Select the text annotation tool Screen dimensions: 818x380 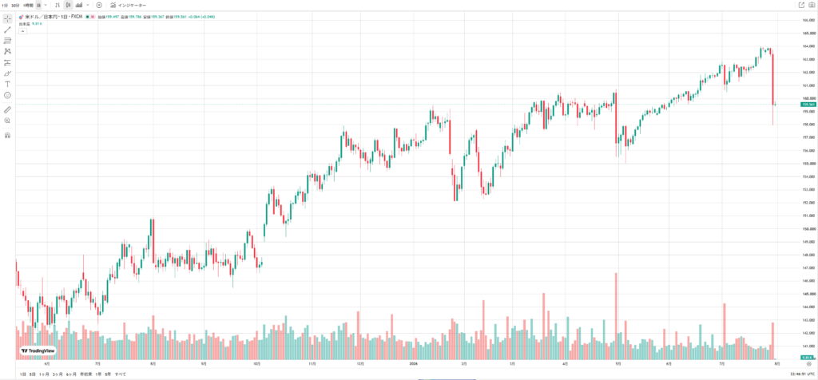pyautogui.click(x=7, y=84)
